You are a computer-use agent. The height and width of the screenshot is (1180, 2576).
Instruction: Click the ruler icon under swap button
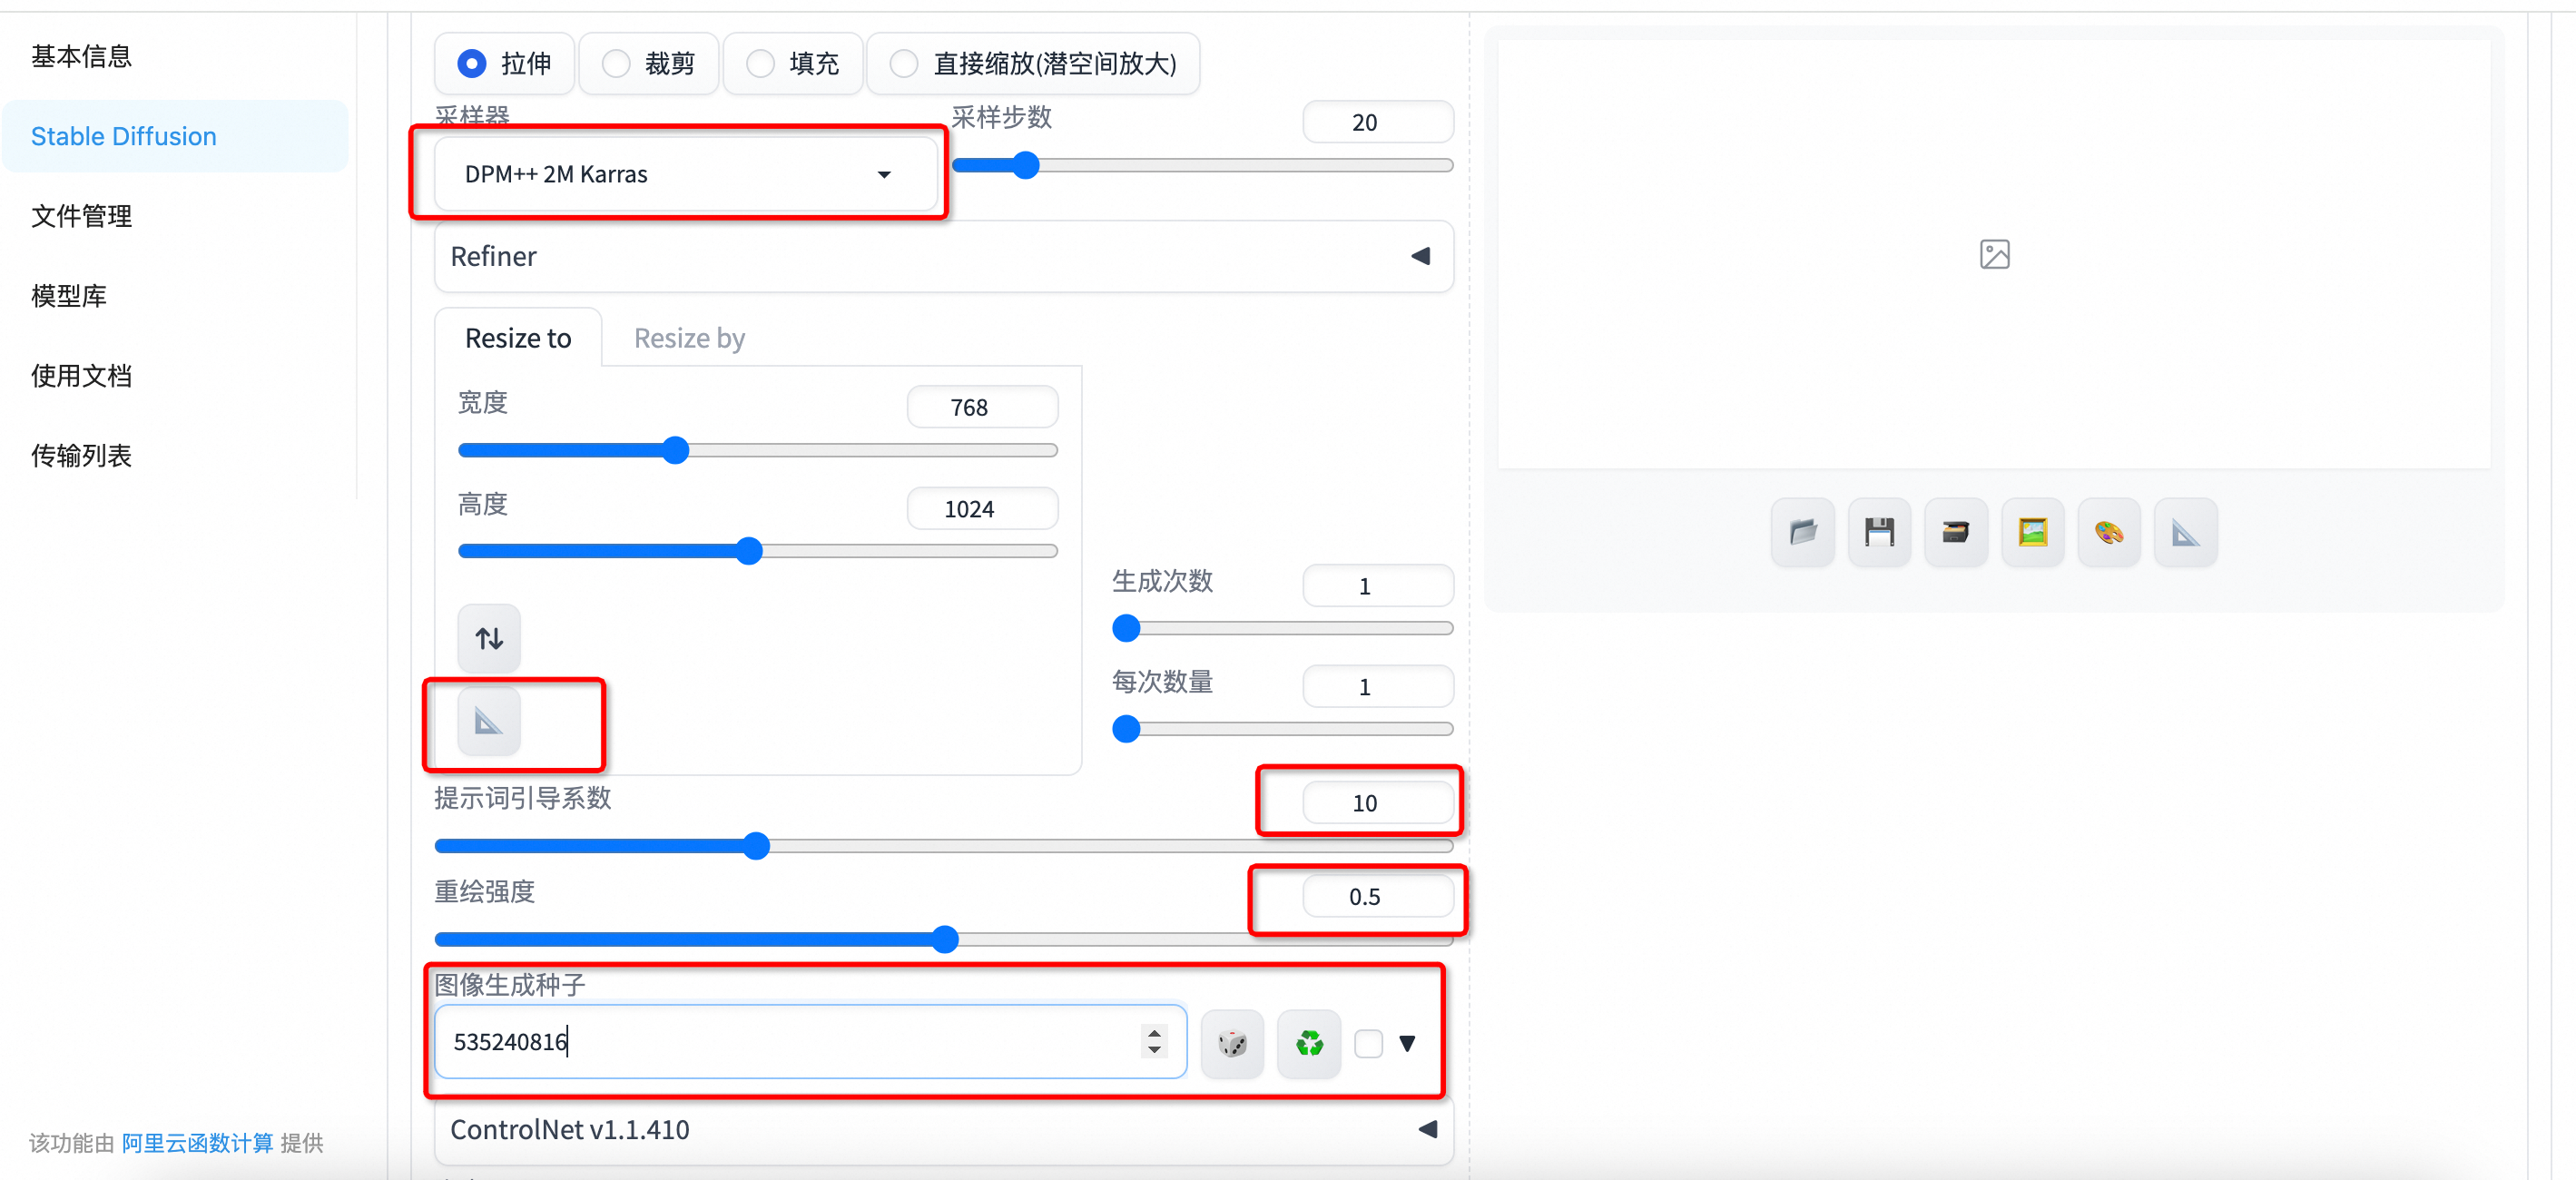pyautogui.click(x=489, y=721)
